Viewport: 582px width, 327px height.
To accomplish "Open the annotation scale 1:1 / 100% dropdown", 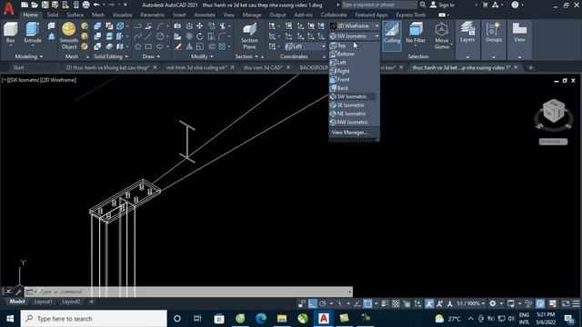I will (x=471, y=303).
